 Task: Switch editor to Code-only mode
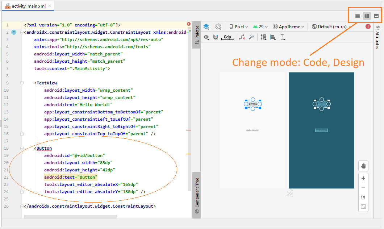click(358, 16)
